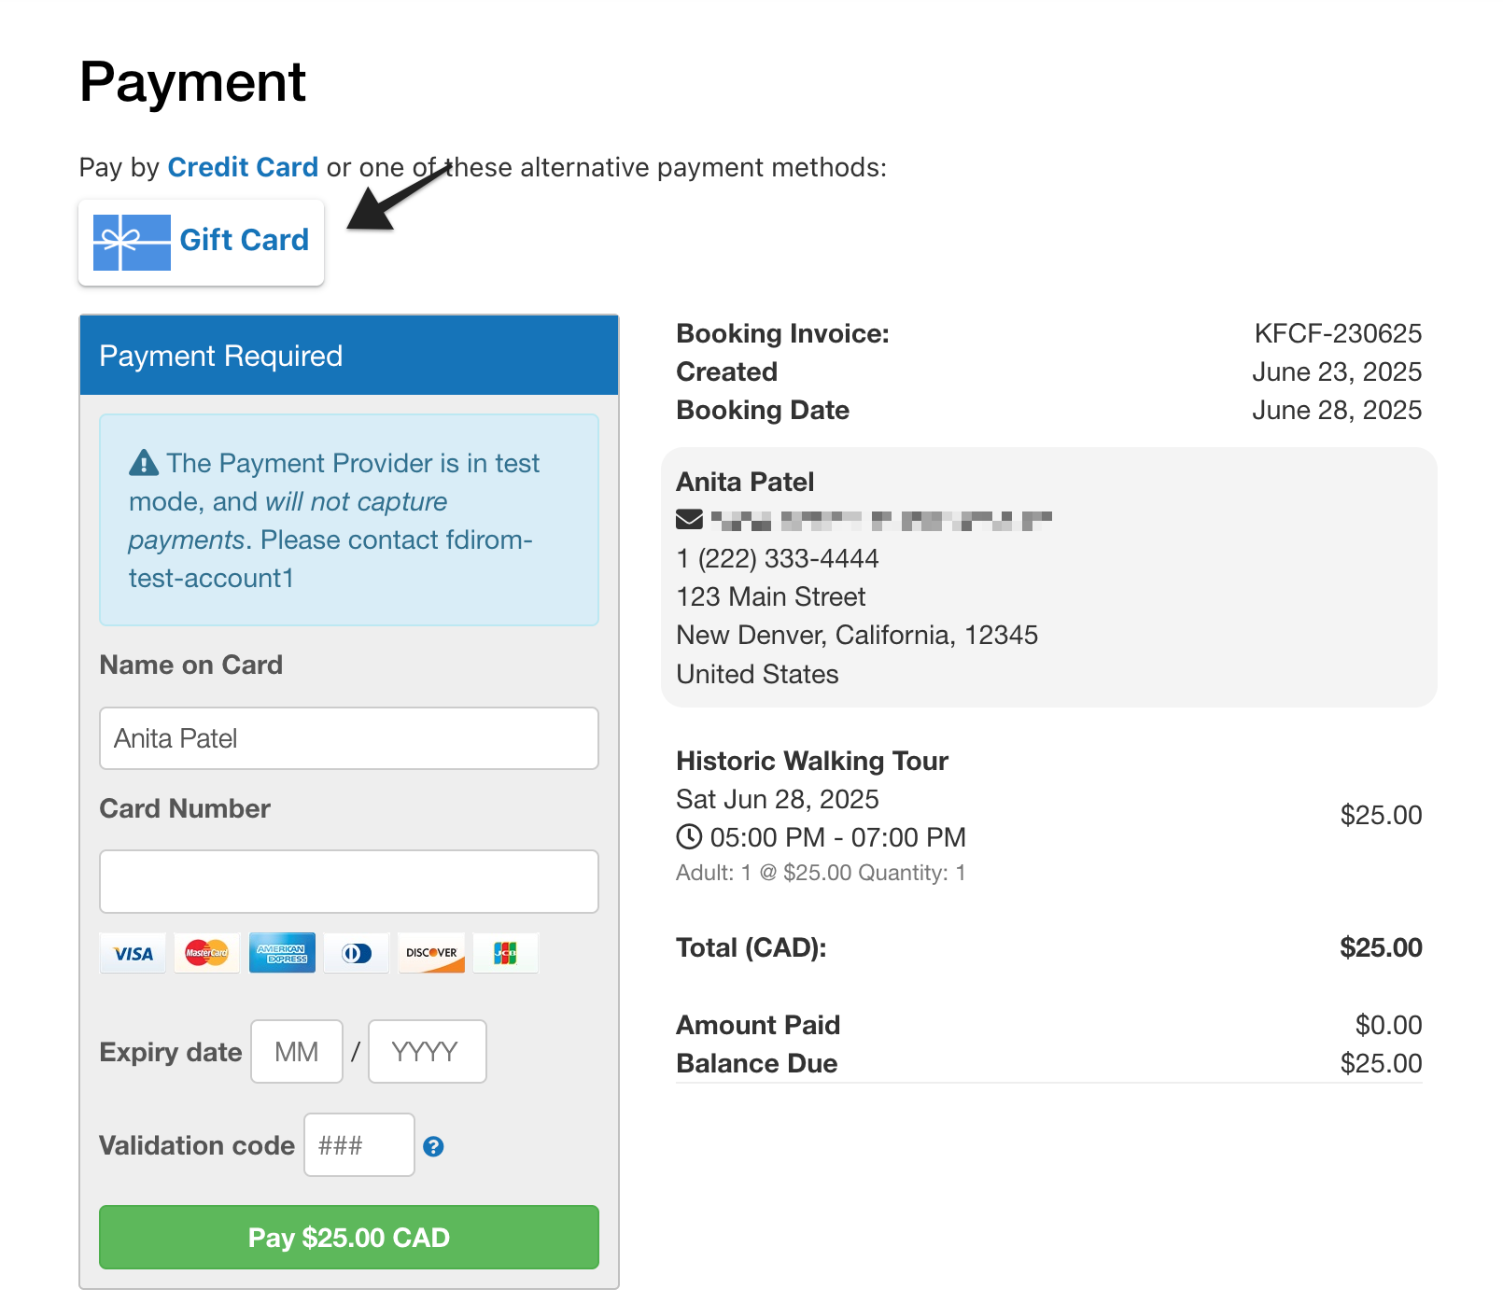Click the Pay $25.00 CAD button
The image size is (1503, 1303).
[349, 1238]
